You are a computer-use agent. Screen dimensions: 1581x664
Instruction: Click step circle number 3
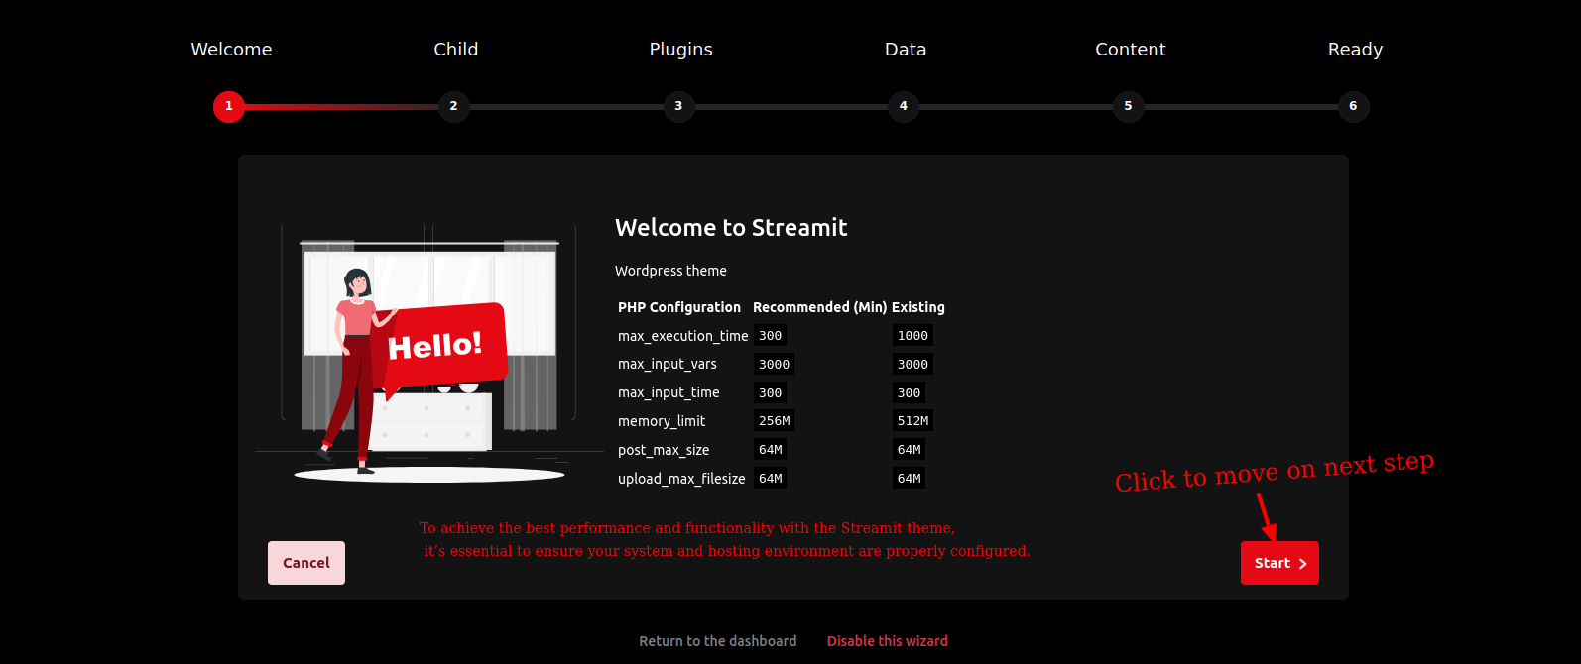coord(678,106)
